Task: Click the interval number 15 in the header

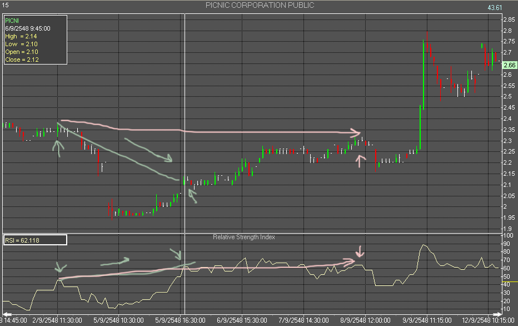Action: [x=6, y=6]
